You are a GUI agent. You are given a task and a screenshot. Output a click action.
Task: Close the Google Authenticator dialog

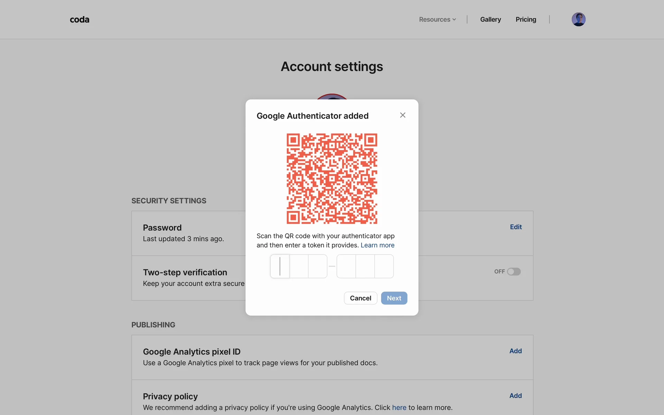pos(403,115)
